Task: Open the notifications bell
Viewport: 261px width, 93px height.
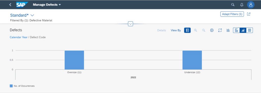Action: [242, 5]
